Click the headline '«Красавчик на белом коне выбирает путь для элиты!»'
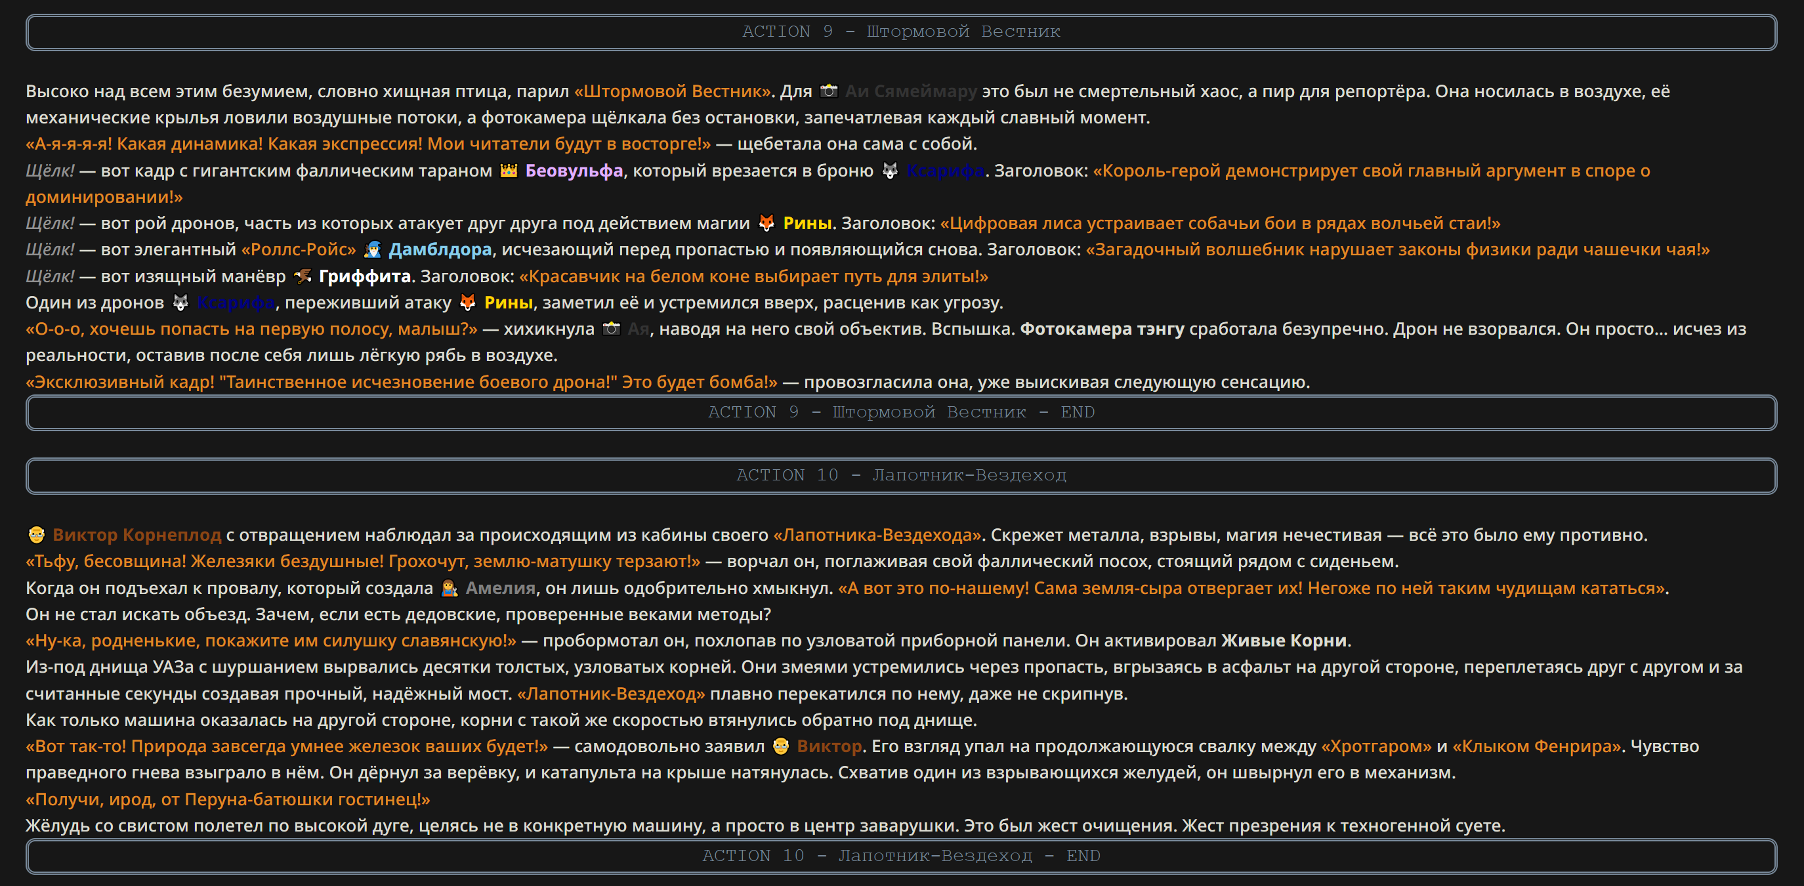1804x886 pixels. (x=753, y=277)
